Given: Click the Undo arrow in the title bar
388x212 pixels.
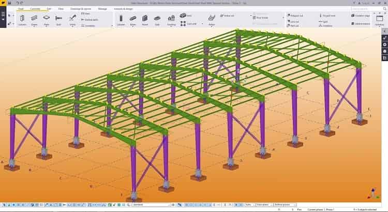Looking at the screenshot, I should tap(17, 3).
